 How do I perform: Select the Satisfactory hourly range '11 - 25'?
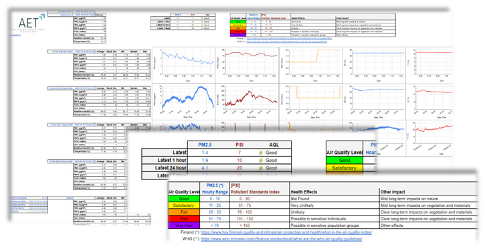215,205
